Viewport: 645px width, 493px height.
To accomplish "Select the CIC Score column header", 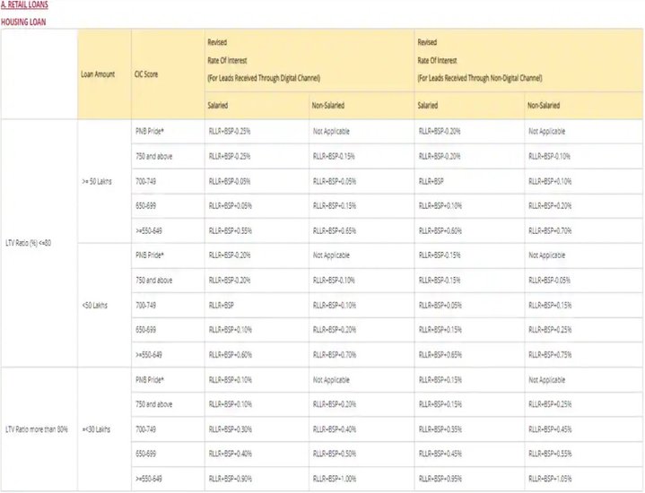I will click(x=146, y=74).
